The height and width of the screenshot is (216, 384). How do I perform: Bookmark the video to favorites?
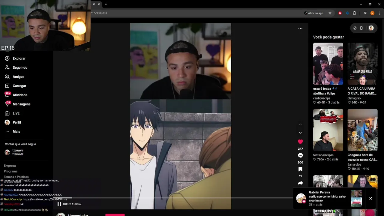click(x=300, y=169)
